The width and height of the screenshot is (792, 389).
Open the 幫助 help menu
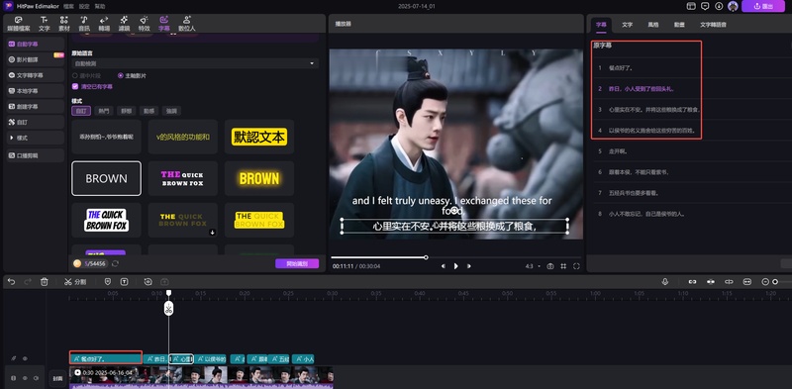100,6
